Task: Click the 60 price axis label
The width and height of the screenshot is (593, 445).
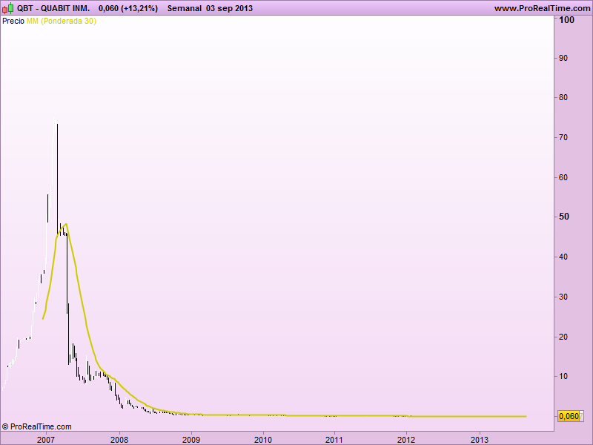Action: (563, 177)
